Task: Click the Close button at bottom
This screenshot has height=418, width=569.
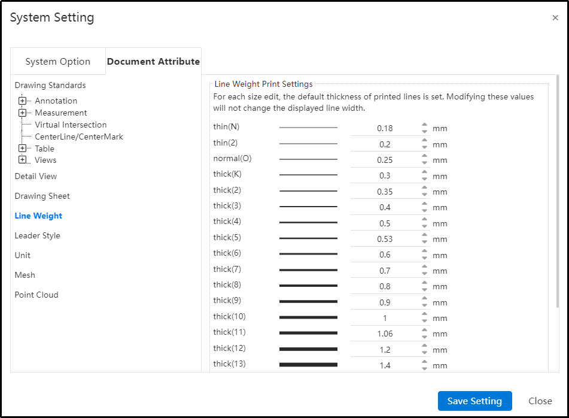Action: tap(540, 401)
